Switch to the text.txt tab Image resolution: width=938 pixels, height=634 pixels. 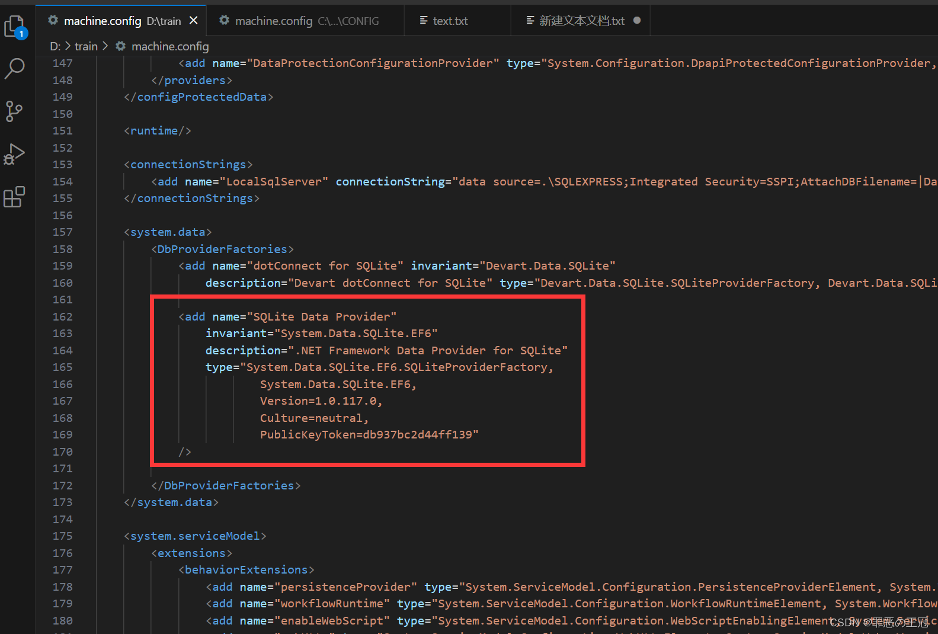(457, 21)
